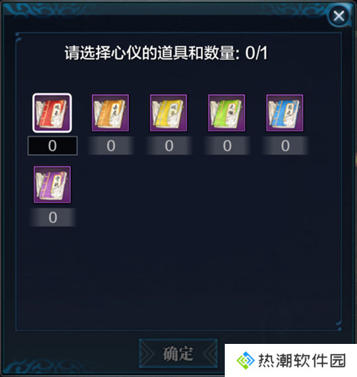Select the blue skill book item

[x=285, y=113]
